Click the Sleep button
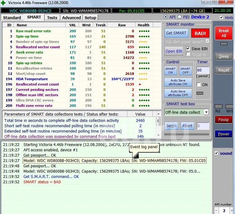This screenshot has width=235, height=214. click(224, 56)
